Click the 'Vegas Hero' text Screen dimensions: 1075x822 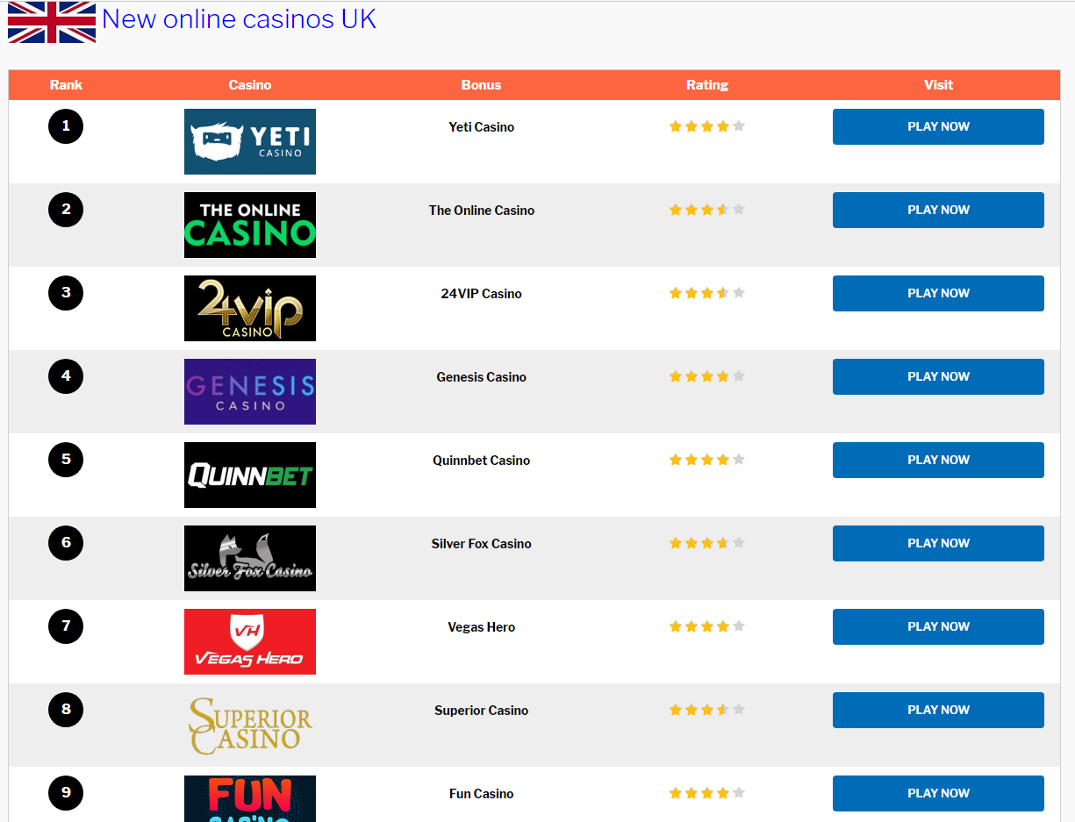(482, 627)
